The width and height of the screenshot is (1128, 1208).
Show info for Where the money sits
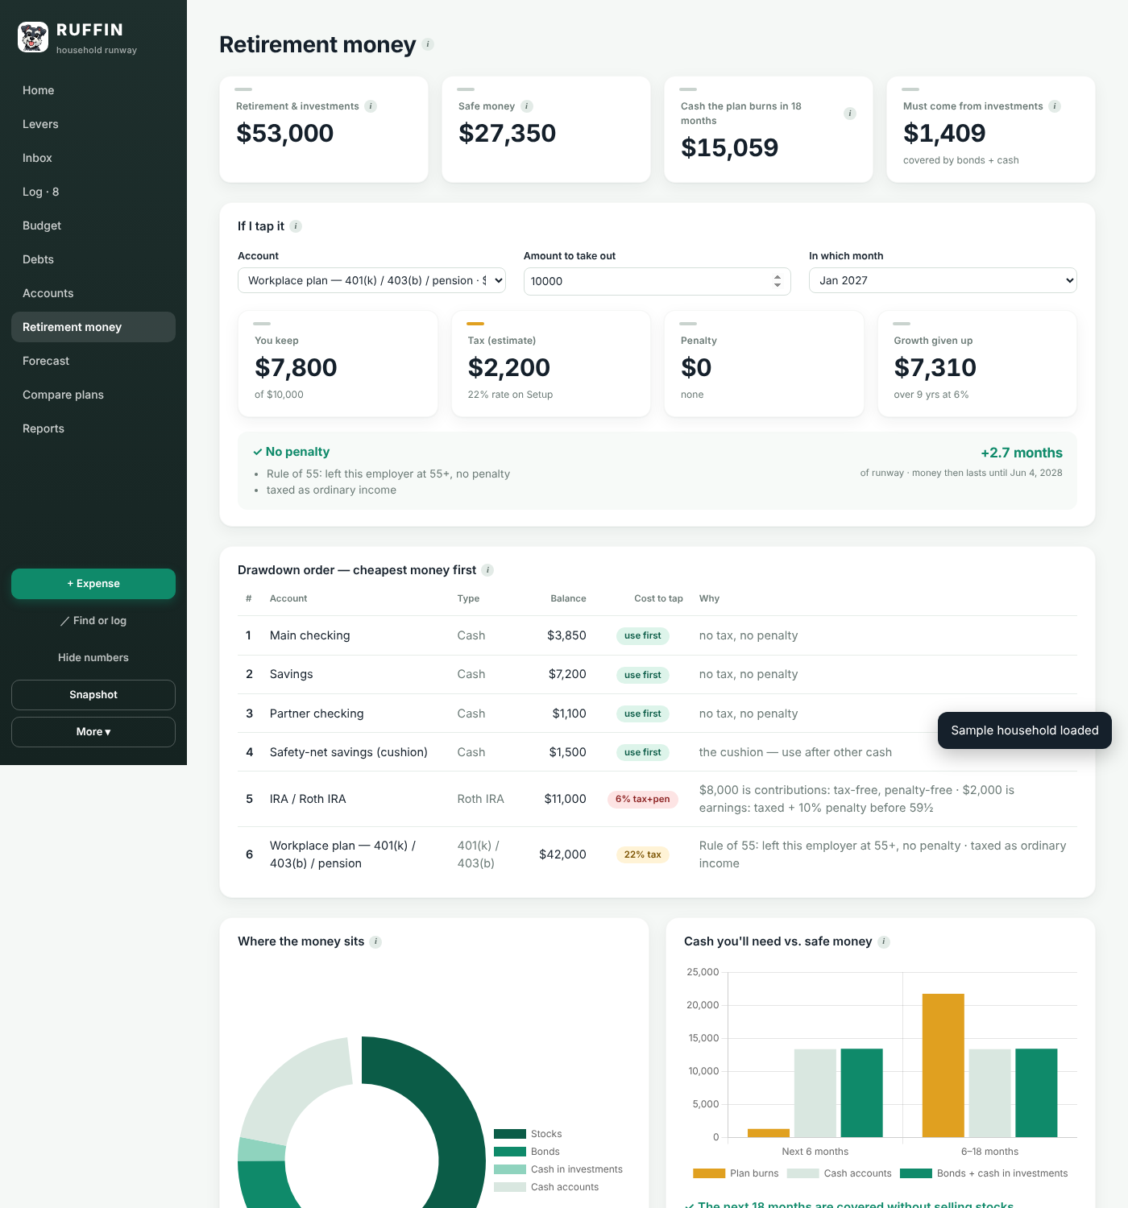375,941
